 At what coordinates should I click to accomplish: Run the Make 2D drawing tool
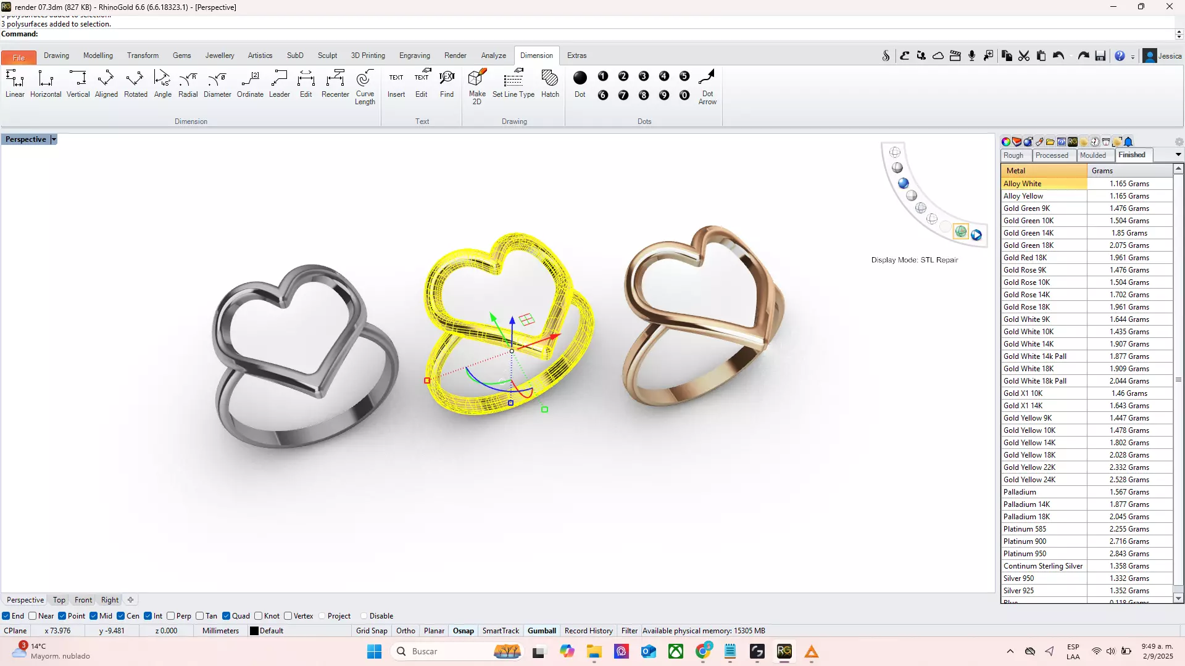point(477,87)
